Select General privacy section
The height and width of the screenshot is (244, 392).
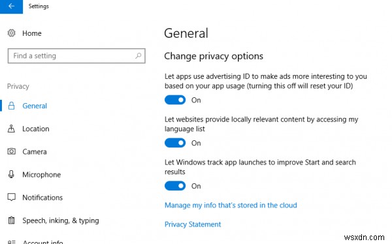coord(35,106)
